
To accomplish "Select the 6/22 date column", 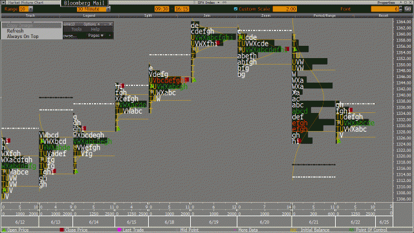I will click(x=355, y=222).
